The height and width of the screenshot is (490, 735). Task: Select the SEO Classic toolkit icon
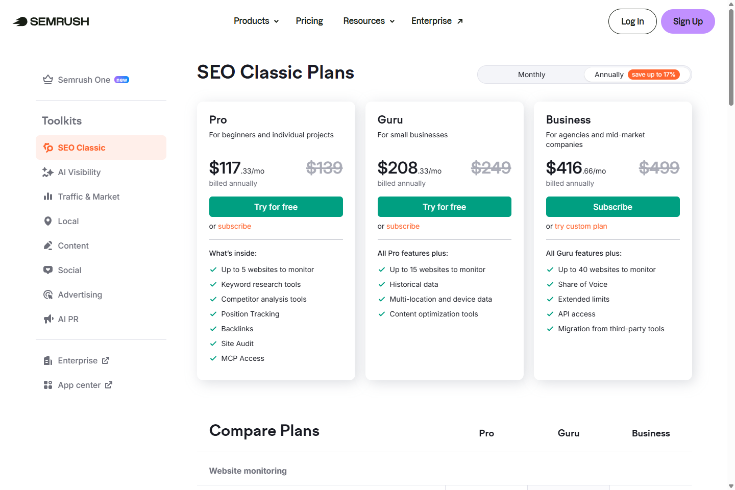pos(47,148)
